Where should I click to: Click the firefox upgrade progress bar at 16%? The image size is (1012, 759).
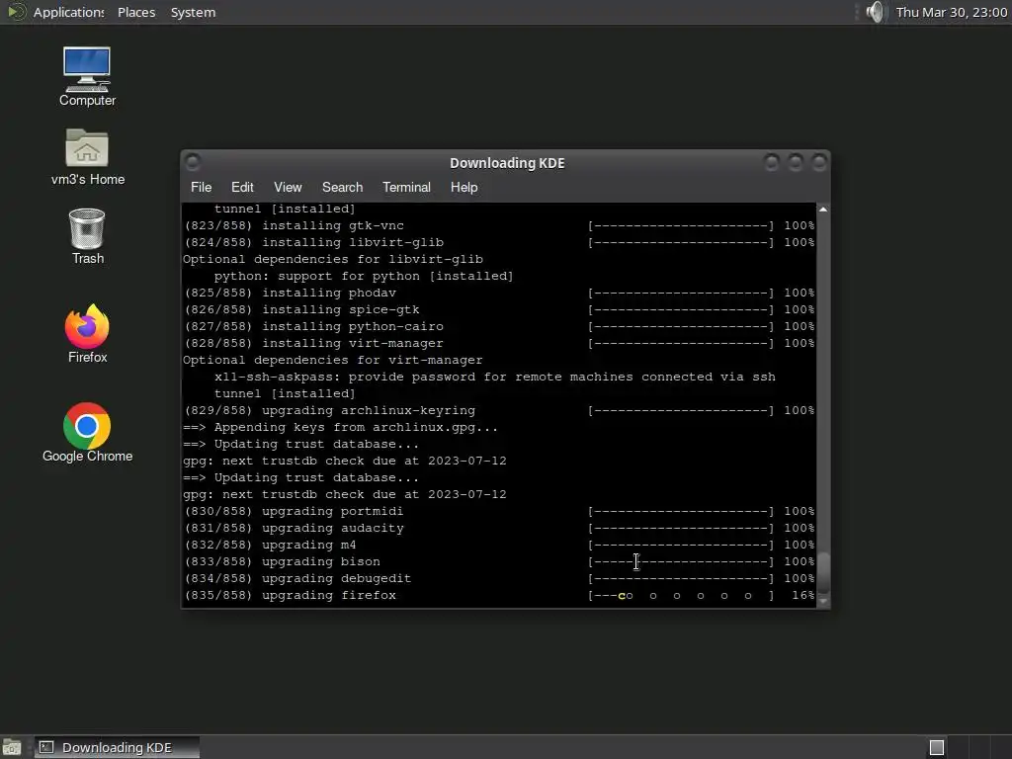coord(681,595)
